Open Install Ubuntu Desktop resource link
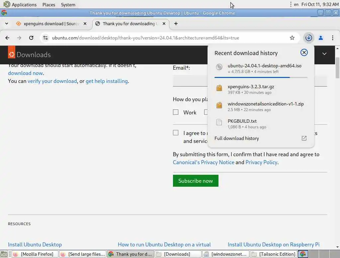Image resolution: width=340 pixels, height=258 pixels. pos(35,244)
